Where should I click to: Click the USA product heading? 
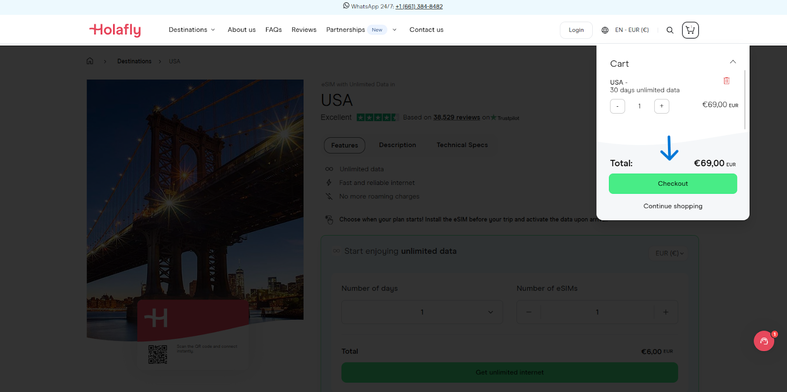click(337, 100)
